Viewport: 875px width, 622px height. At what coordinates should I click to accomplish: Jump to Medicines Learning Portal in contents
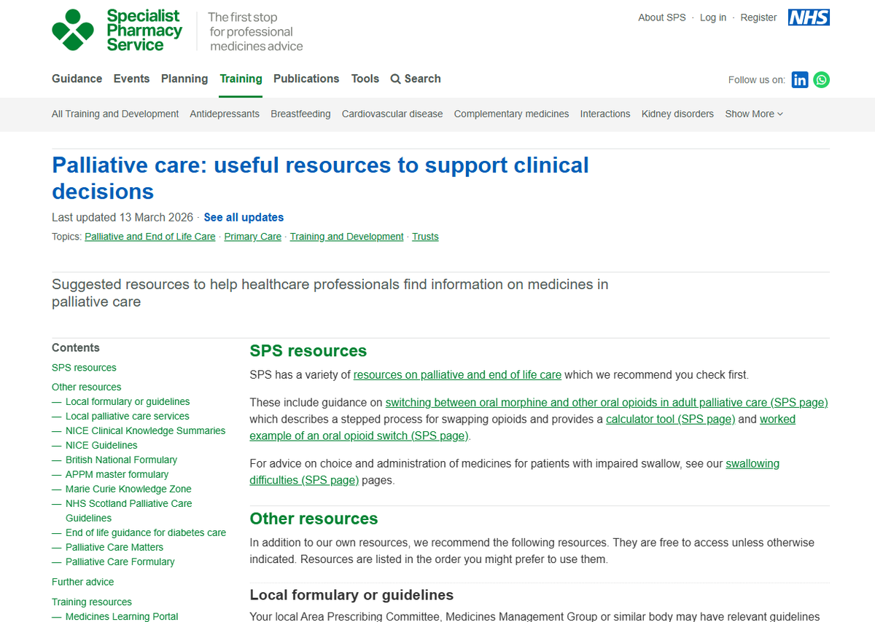pyautogui.click(x=122, y=616)
